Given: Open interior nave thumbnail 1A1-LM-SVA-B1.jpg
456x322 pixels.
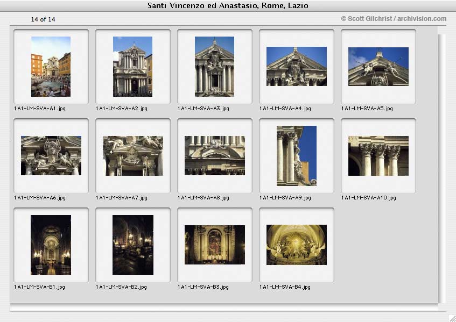Looking at the screenshot, I should point(51,245).
